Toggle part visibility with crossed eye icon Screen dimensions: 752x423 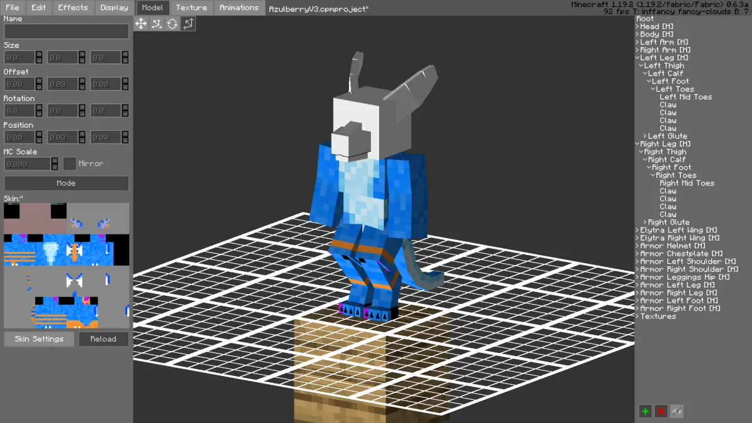pos(676,411)
